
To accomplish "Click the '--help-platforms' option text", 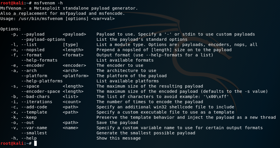I will 42,81.
